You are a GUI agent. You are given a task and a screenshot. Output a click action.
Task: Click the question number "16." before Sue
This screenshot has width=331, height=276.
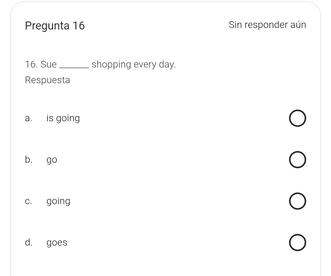pos(31,65)
